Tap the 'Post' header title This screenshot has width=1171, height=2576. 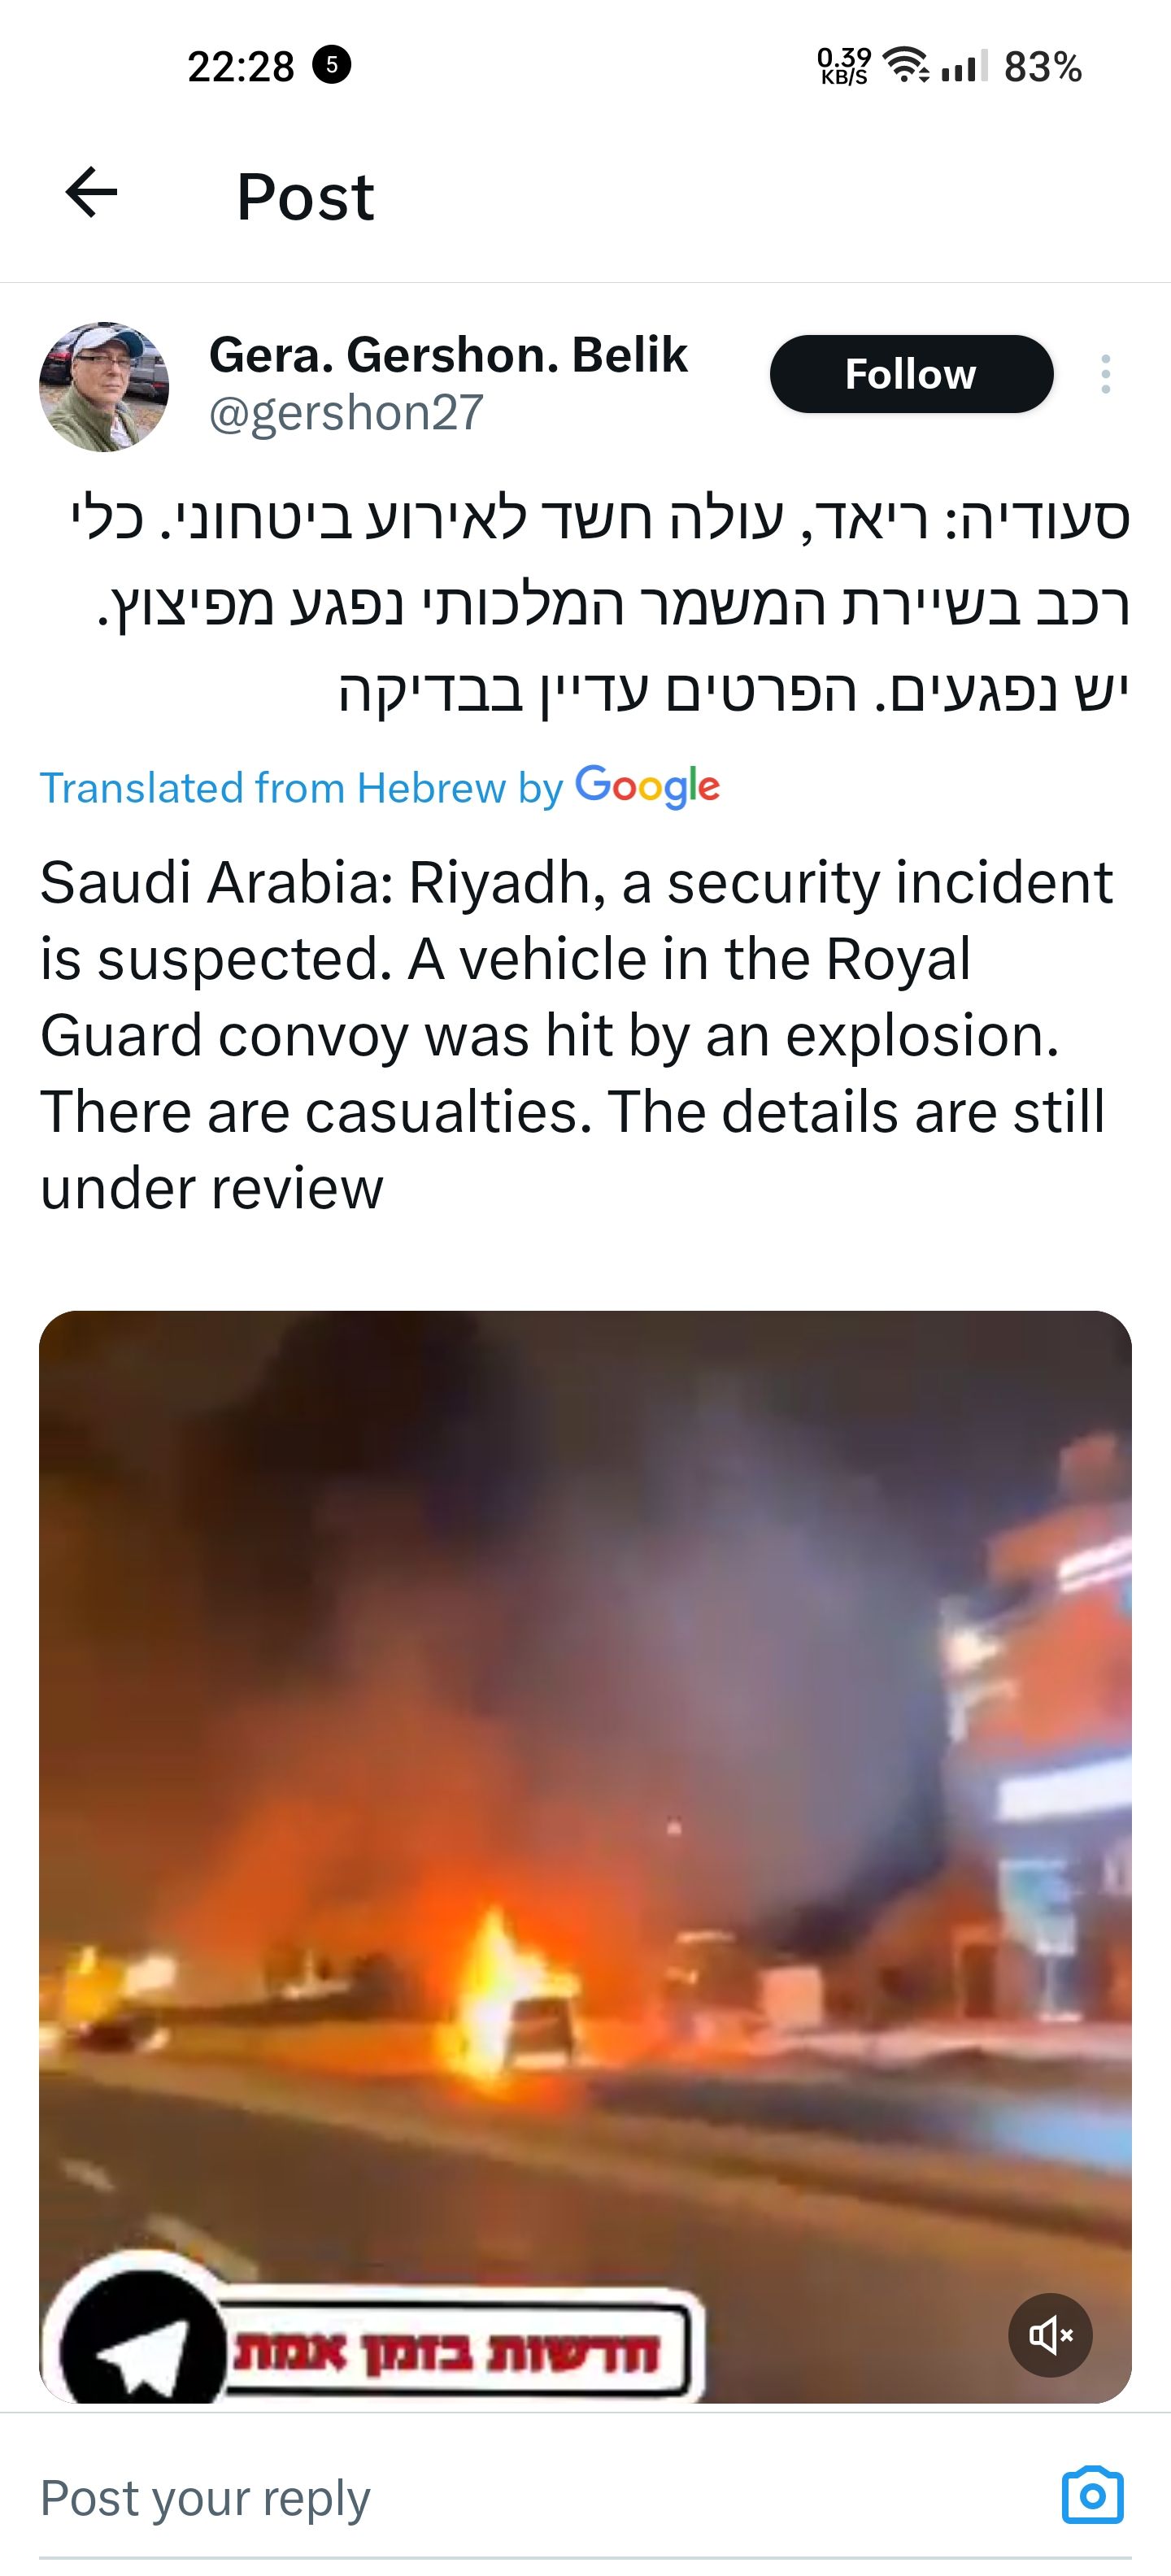coord(305,196)
